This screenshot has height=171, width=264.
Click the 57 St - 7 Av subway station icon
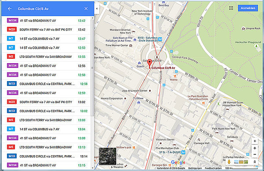point(183,153)
